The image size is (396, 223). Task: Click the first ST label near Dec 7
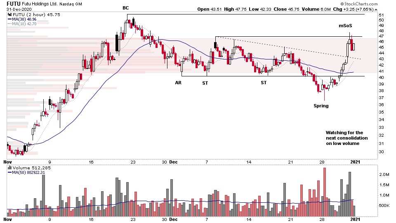205,83
